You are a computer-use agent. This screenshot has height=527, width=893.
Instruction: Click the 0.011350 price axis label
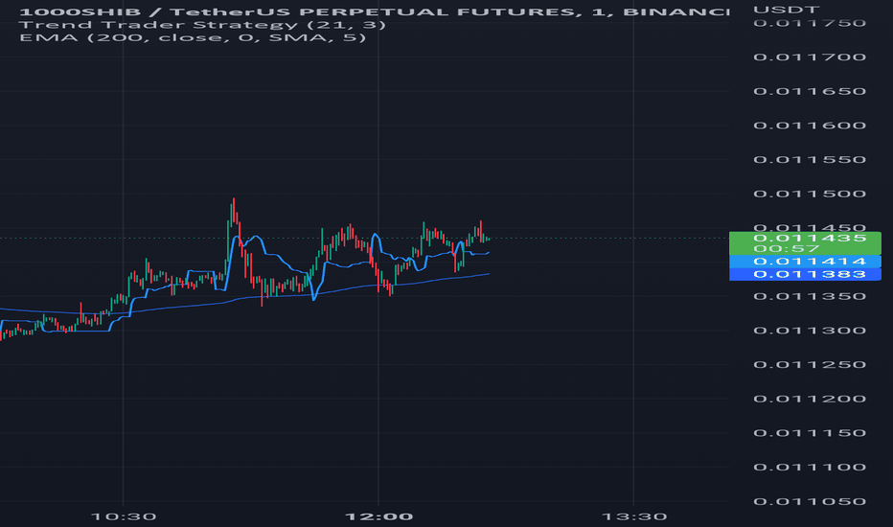(810, 296)
